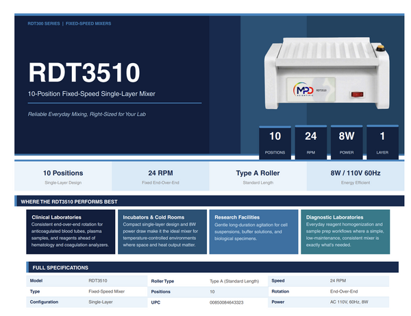Click the 'WHERE THE RDT3510 PERFORMS BEST' section header
411x316 pixels.
click(210, 202)
